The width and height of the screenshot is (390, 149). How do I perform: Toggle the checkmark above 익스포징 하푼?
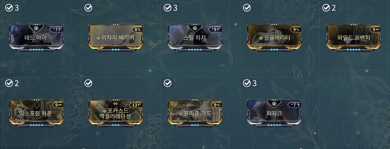pyautogui.click(x=9, y=83)
